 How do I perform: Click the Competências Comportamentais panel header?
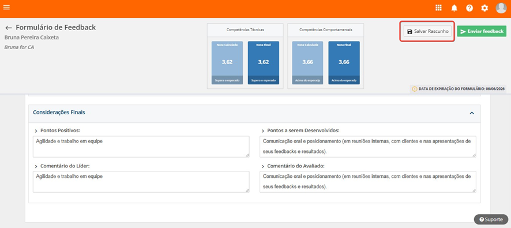(325, 29)
